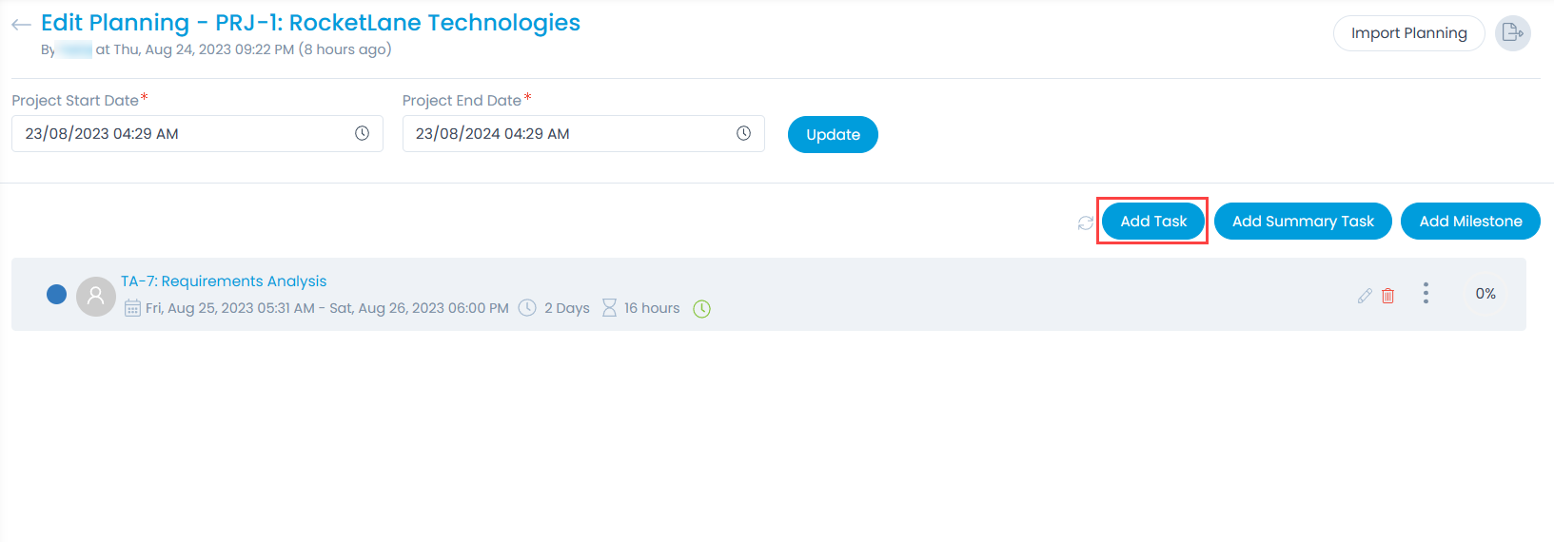Click the assignee avatar on TA-7 task
This screenshot has height=542, width=1554.
[x=95, y=296]
